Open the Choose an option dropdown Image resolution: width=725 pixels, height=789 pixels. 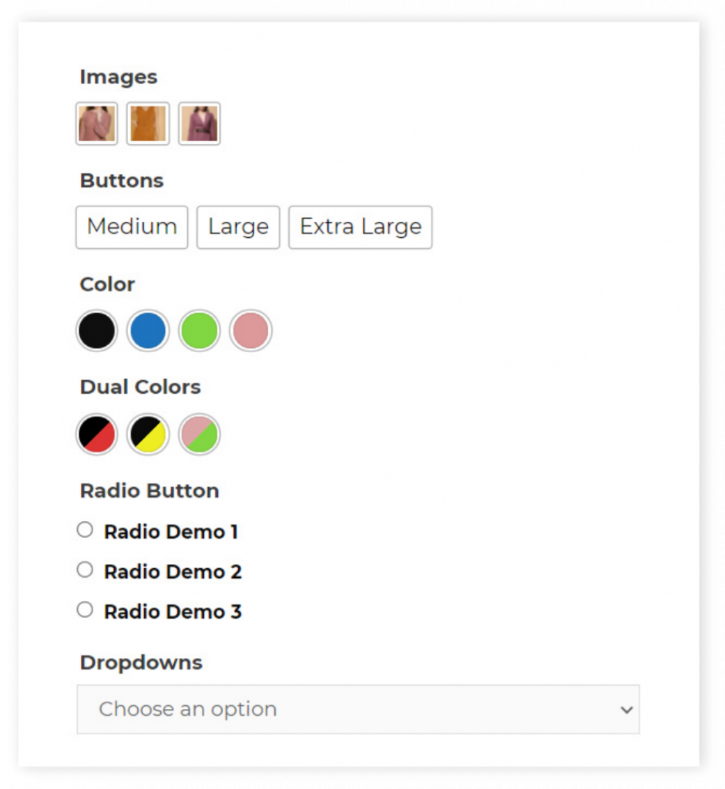pos(358,709)
